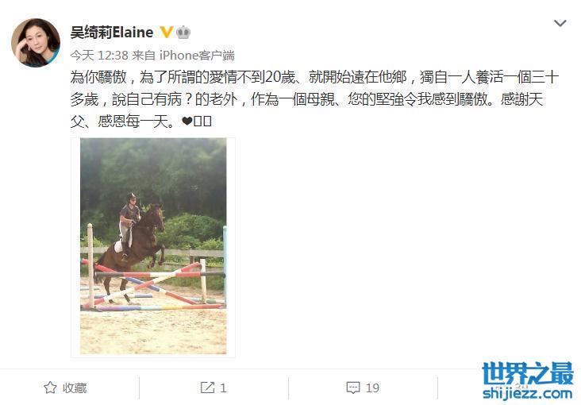Click the black heart emoji in post
581x405 pixels.
coord(187,121)
